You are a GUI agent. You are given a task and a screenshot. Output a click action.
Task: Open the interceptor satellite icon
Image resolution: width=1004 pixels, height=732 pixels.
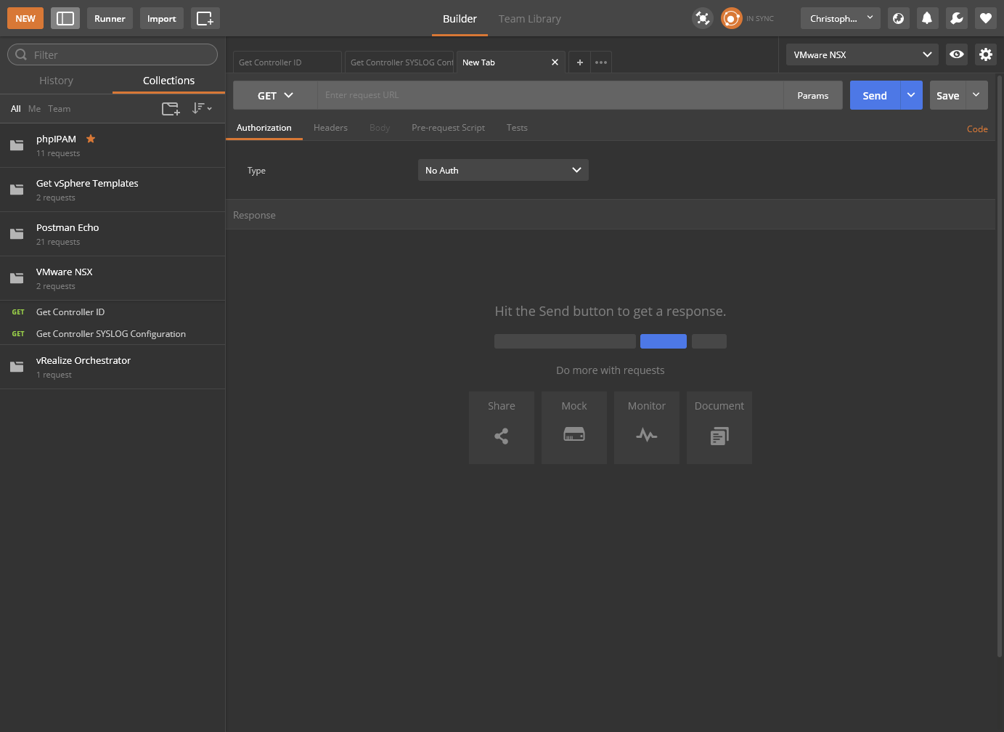702,18
